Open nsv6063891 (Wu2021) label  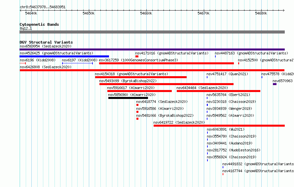[x=226, y=129]
